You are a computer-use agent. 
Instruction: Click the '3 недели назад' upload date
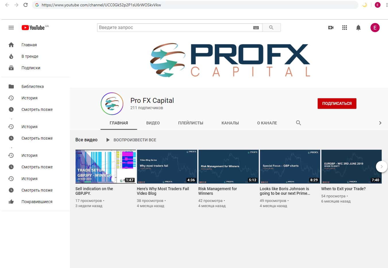tap(89, 206)
